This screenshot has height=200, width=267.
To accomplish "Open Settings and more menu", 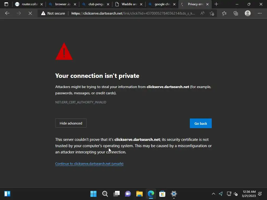I will point(259,13).
